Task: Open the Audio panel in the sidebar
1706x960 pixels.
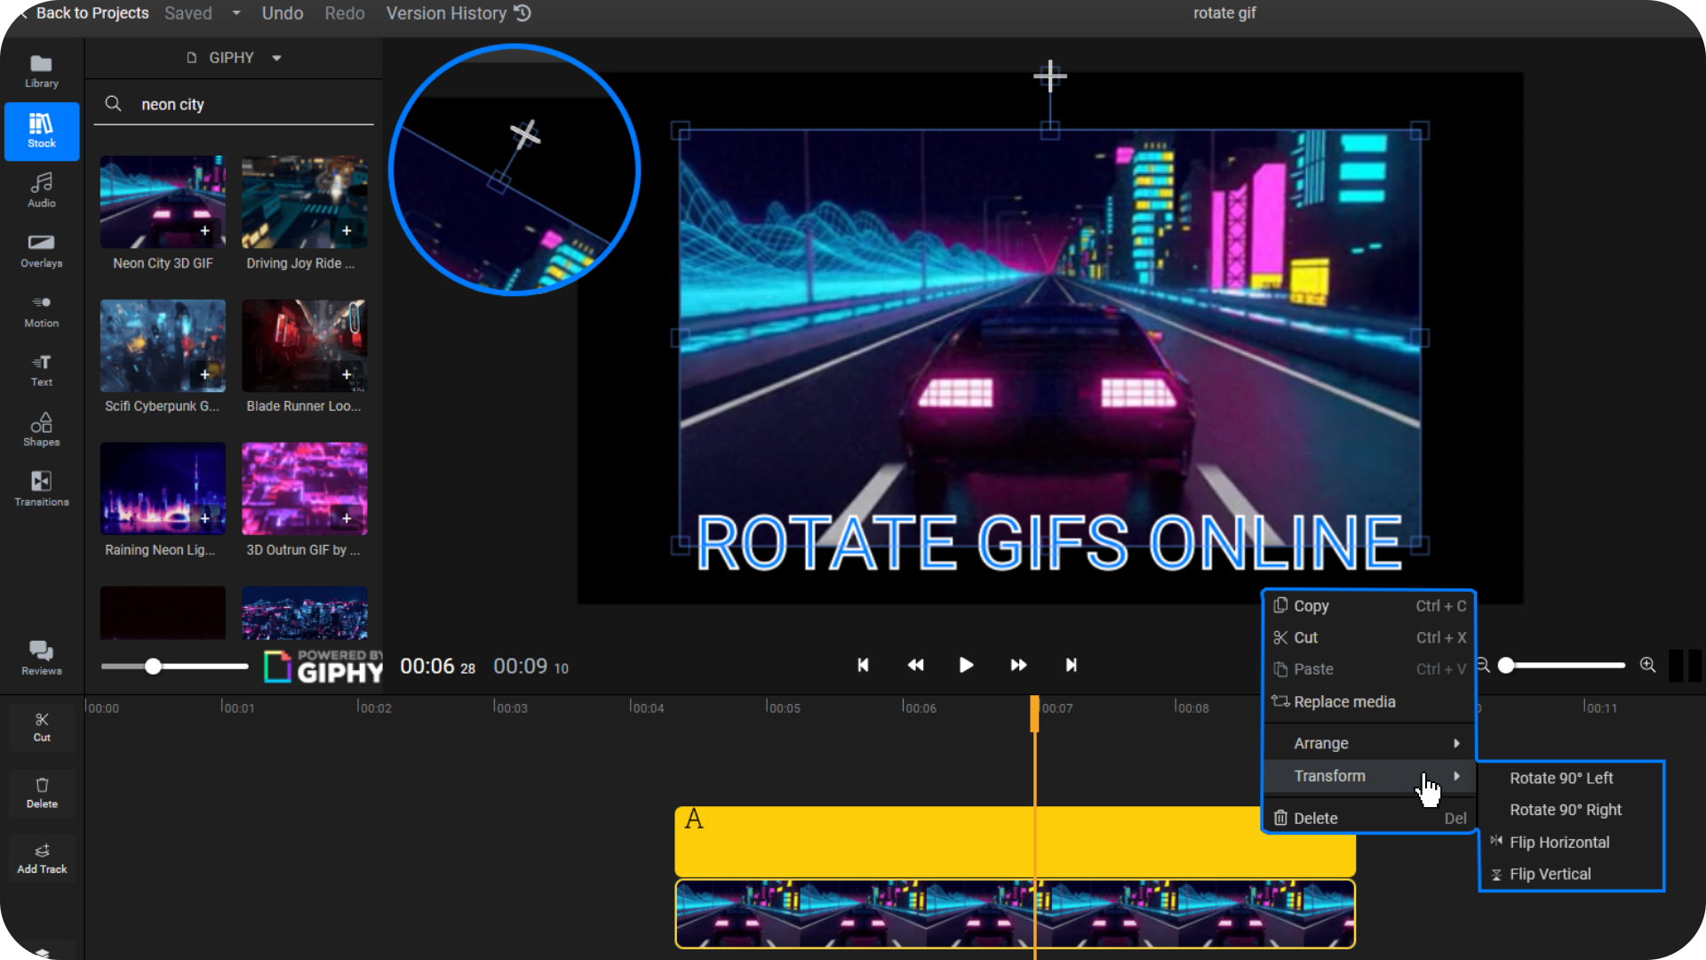Action: click(x=41, y=189)
